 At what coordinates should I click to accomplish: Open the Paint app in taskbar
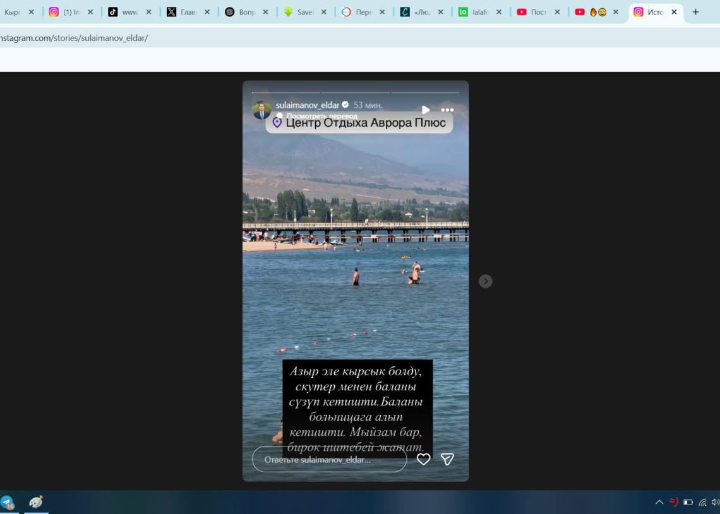[36, 503]
